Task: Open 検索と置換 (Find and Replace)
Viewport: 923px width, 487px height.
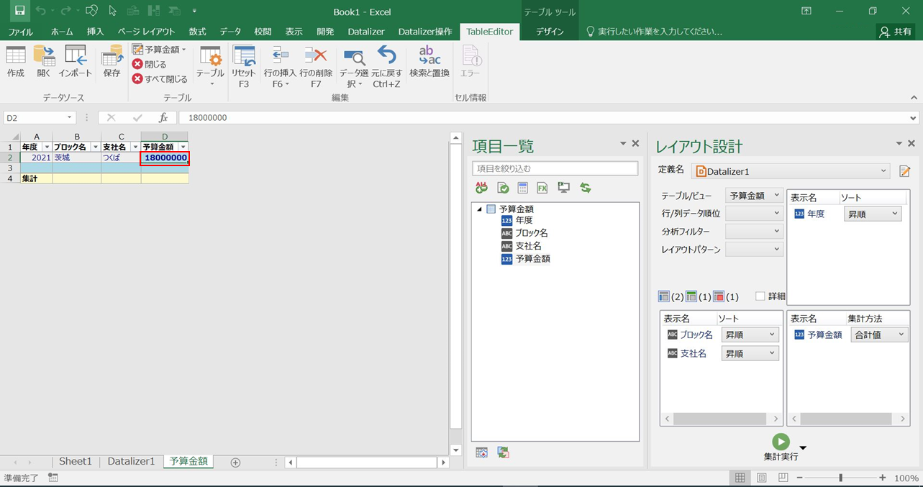Action: (429, 61)
